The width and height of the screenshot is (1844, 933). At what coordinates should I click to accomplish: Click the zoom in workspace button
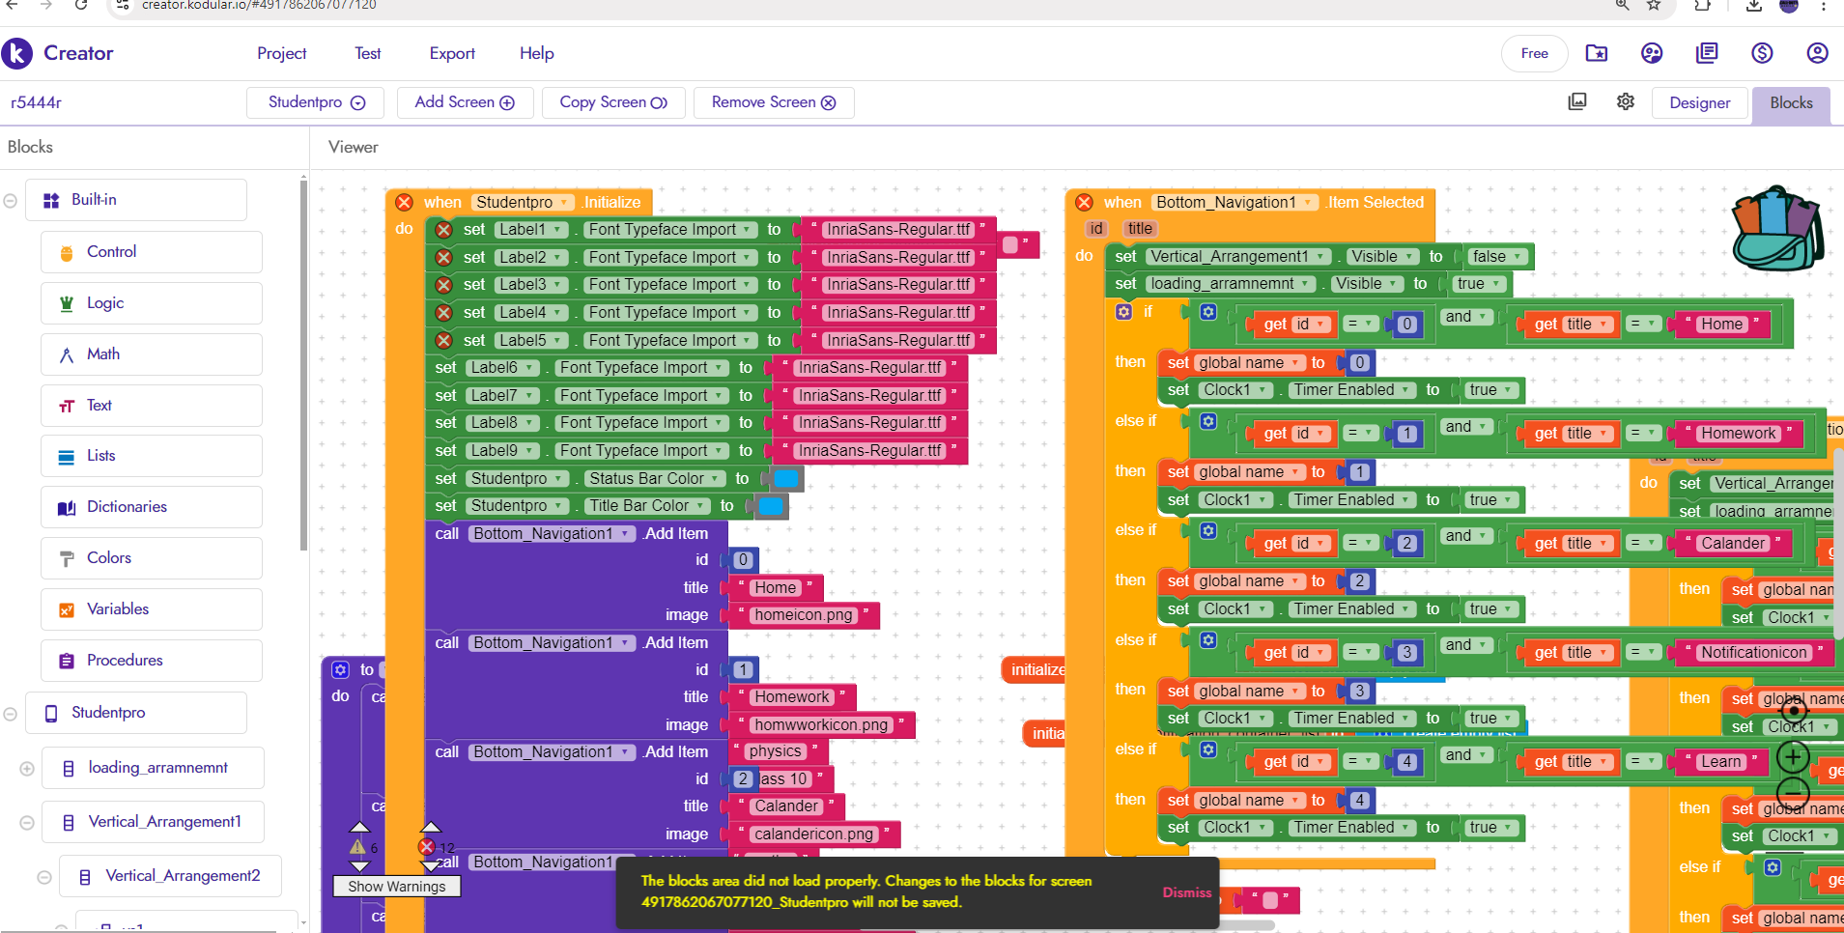coord(1793,757)
